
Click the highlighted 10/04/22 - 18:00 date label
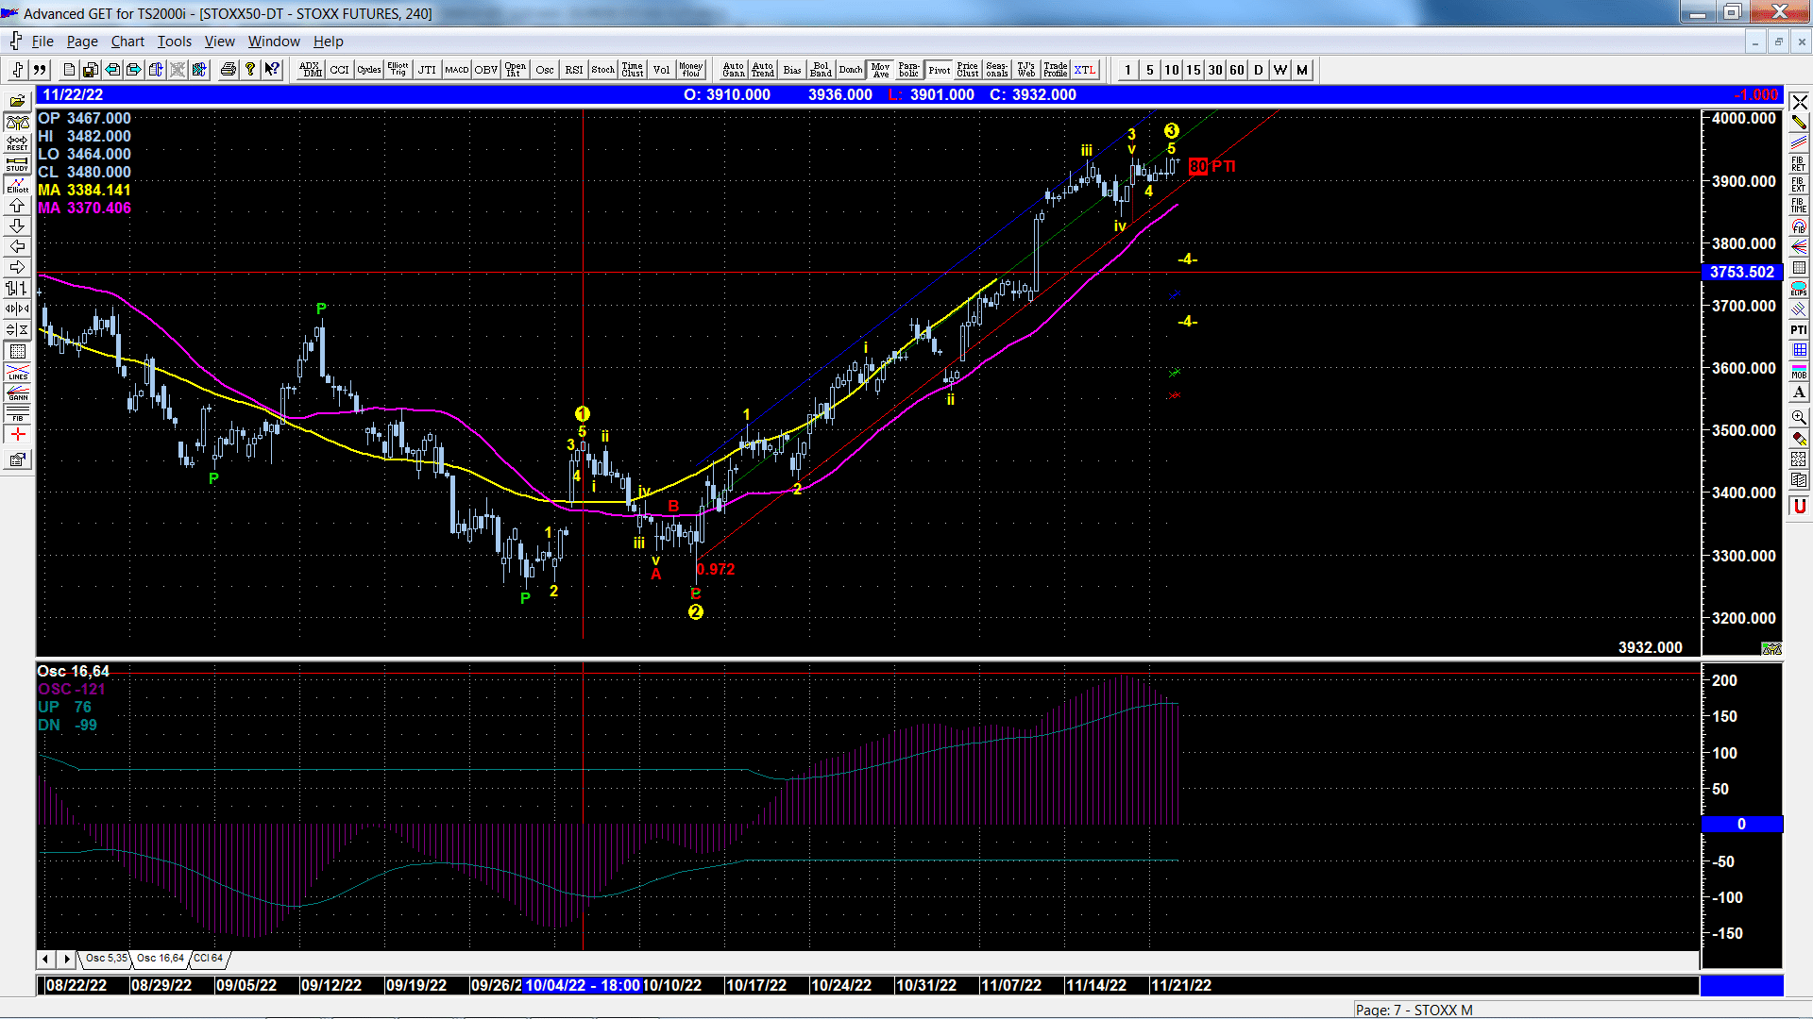[x=583, y=985]
